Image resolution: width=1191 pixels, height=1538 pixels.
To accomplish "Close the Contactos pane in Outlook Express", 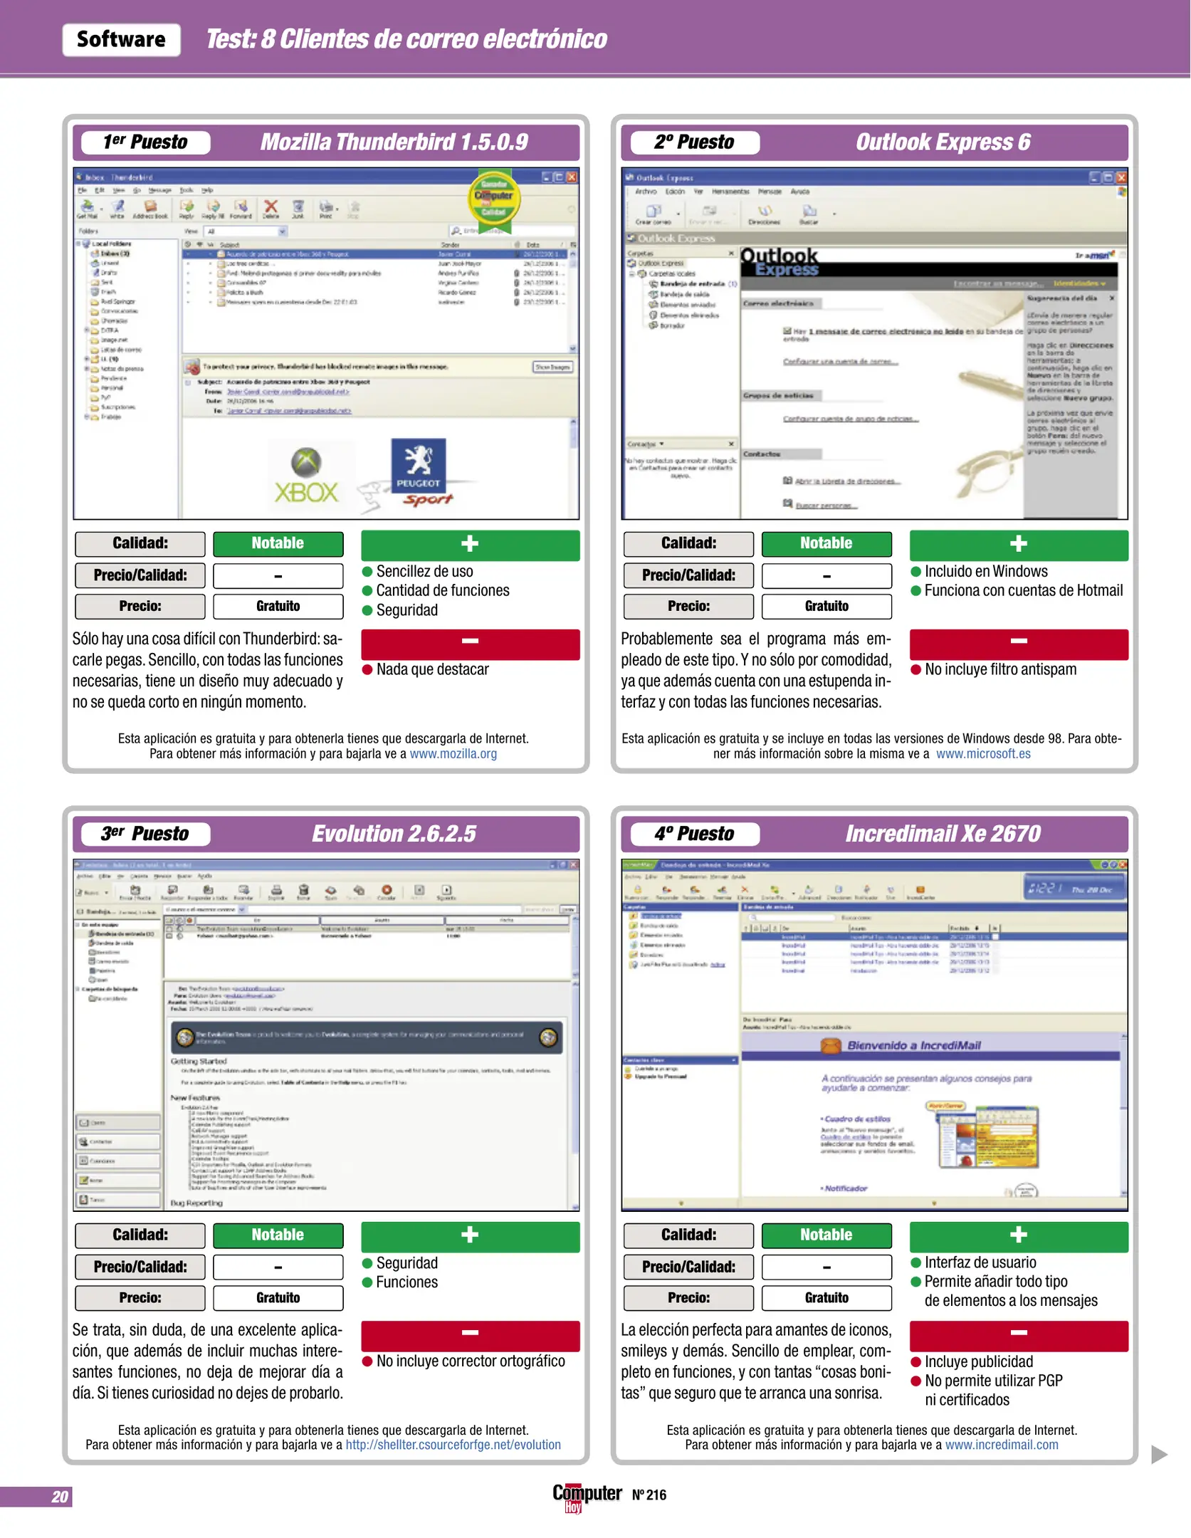I will [x=731, y=444].
